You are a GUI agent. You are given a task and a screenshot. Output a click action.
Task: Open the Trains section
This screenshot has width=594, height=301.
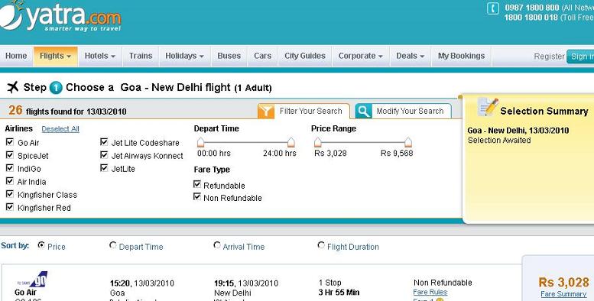coord(141,56)
